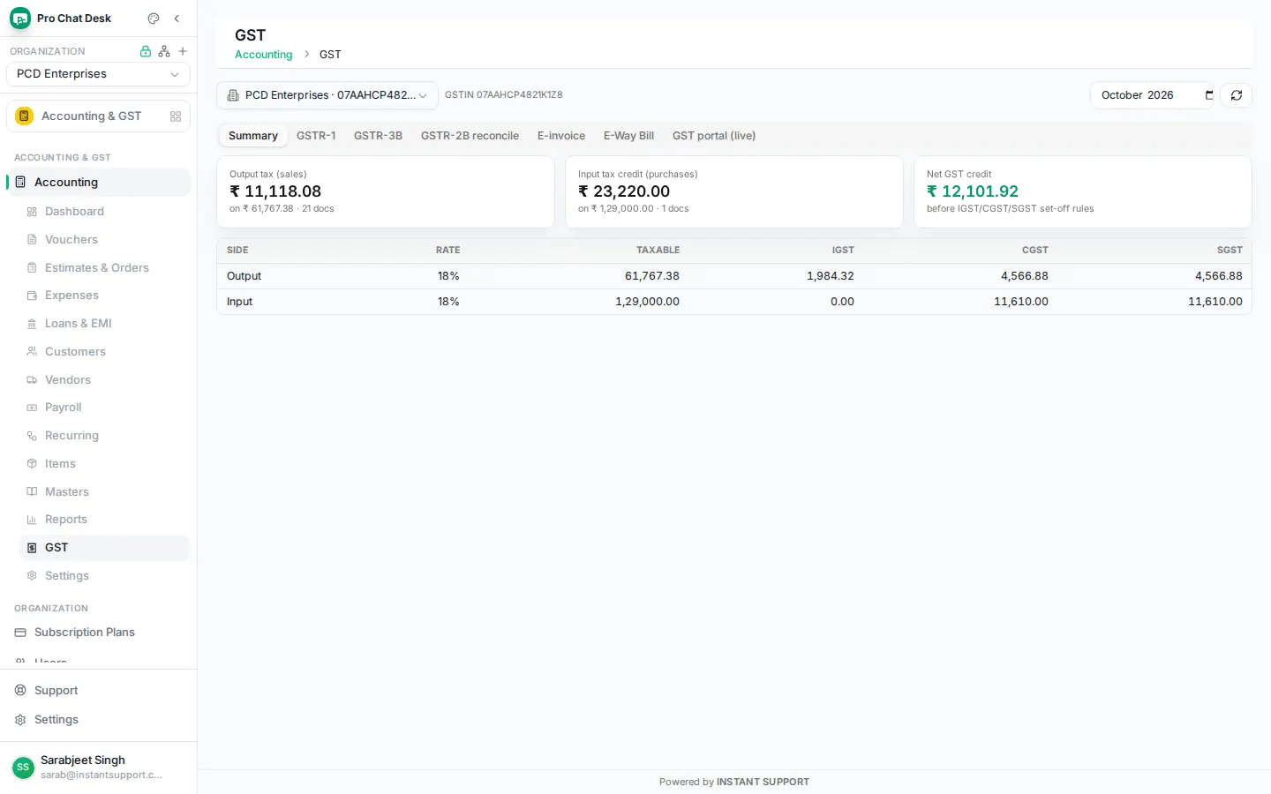Click the Pro Chat Desk logo

[20, 19]
